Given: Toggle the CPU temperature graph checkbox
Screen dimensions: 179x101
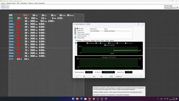Looking at the screenshot, I should 96,43.
